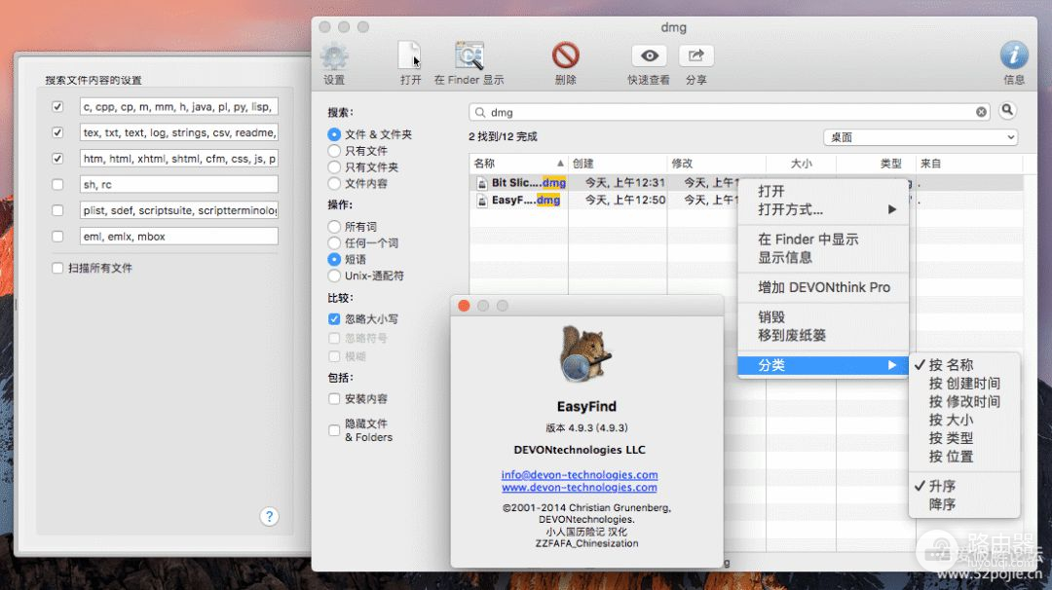1052x590 pixels.
Task: Uncheck the 忽略大小写 checkbox
Action: click(334, 319)
